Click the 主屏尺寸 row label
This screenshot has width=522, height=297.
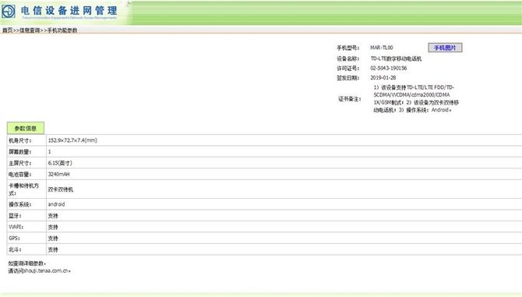coord(20,163)
